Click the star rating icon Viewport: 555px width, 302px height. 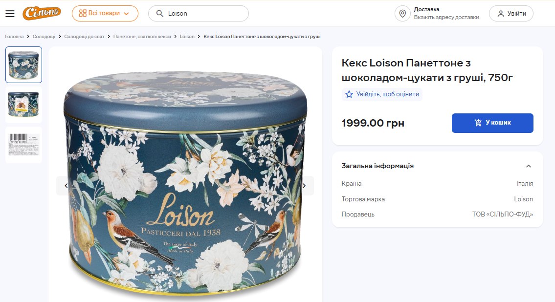349,94
